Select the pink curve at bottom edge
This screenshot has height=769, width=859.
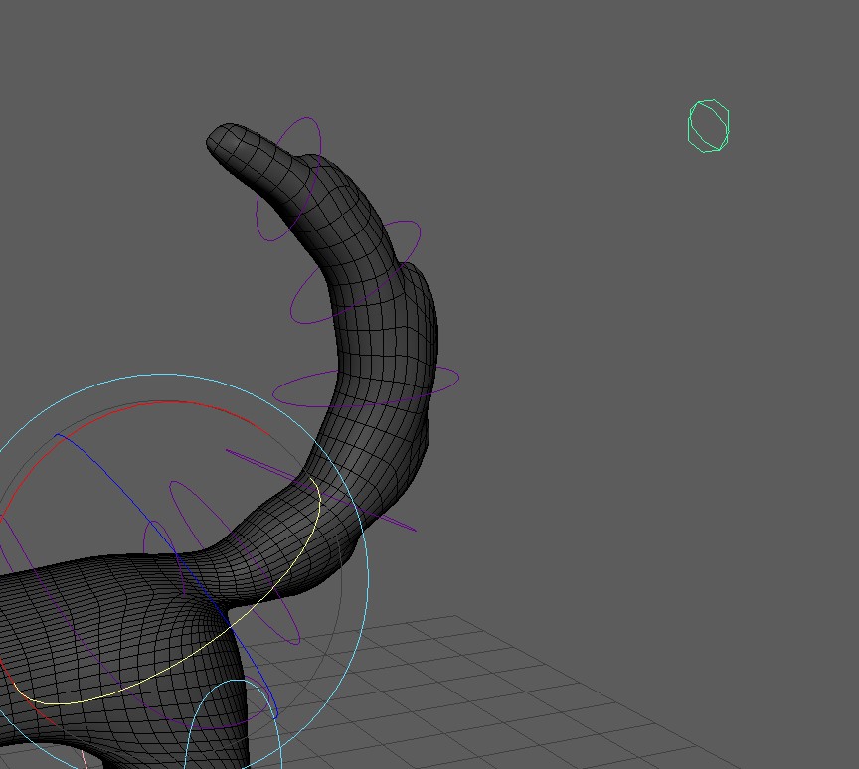click(85, 760)
